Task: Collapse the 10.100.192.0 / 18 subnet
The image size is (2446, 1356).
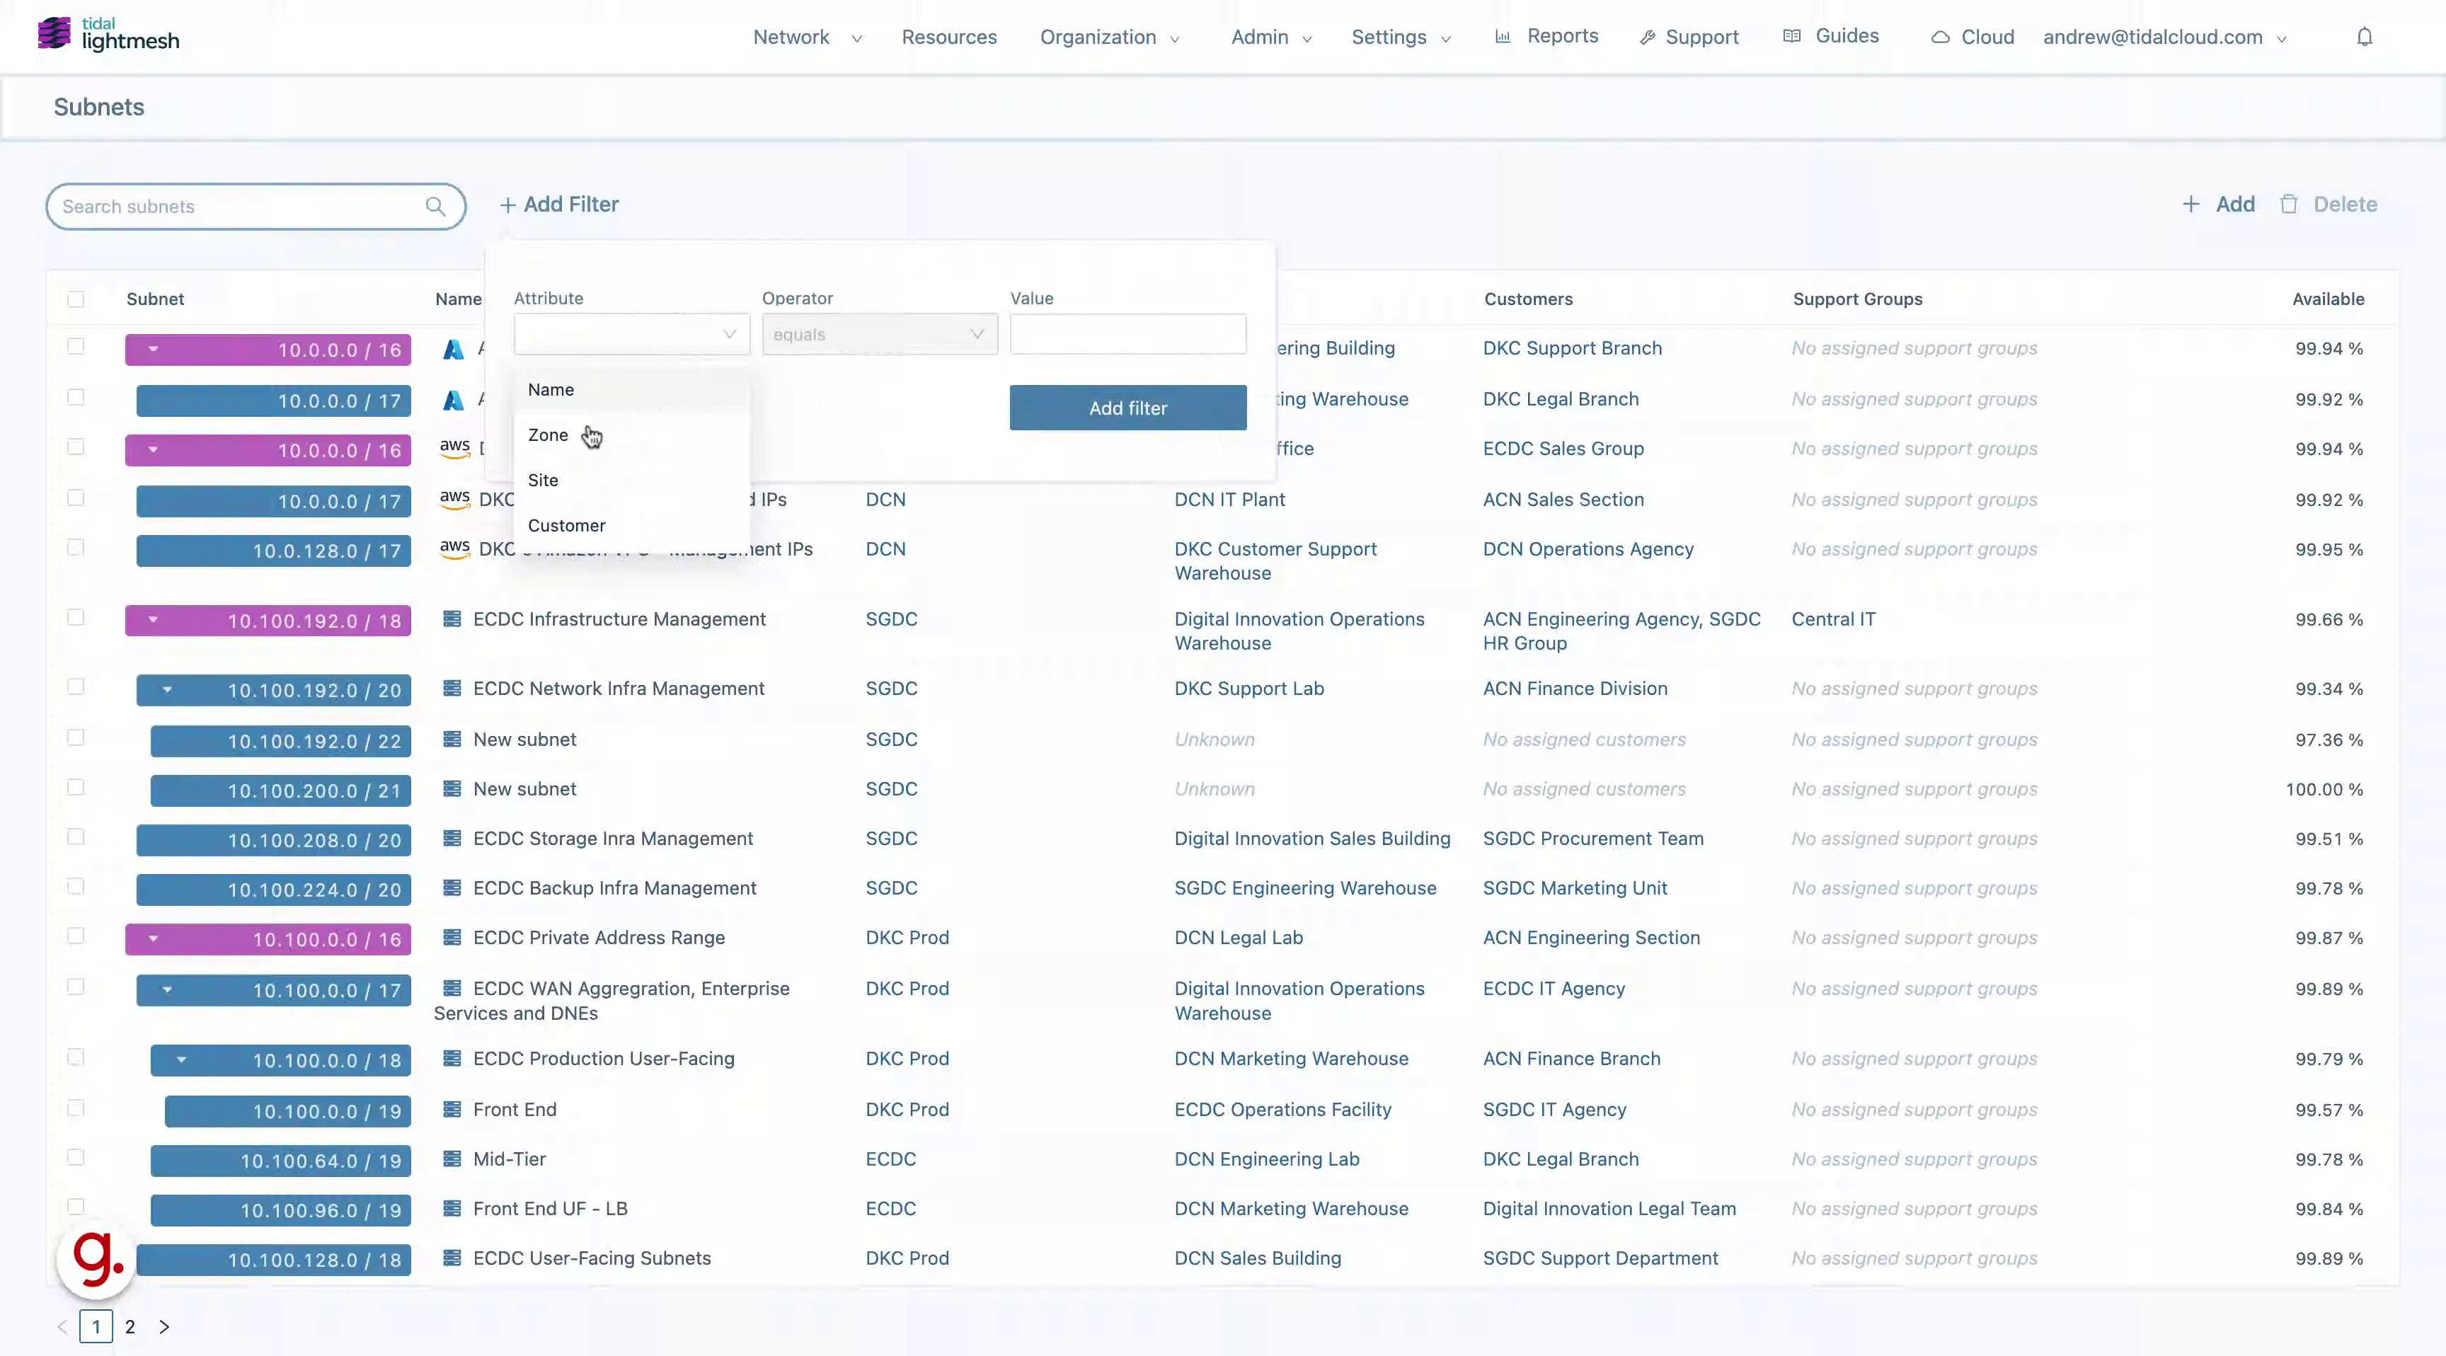Action: (154, 620)
